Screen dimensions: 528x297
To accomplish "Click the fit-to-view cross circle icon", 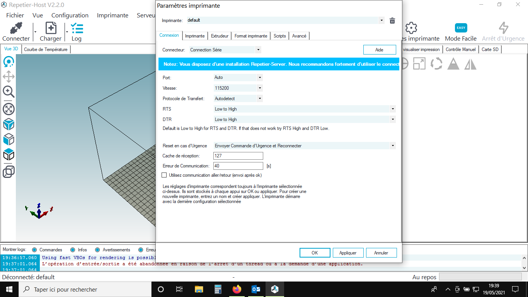I will tap(9, 109).
